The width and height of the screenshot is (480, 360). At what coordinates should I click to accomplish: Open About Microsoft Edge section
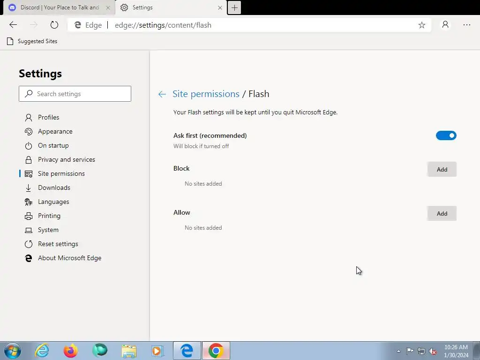pos(69,258)
